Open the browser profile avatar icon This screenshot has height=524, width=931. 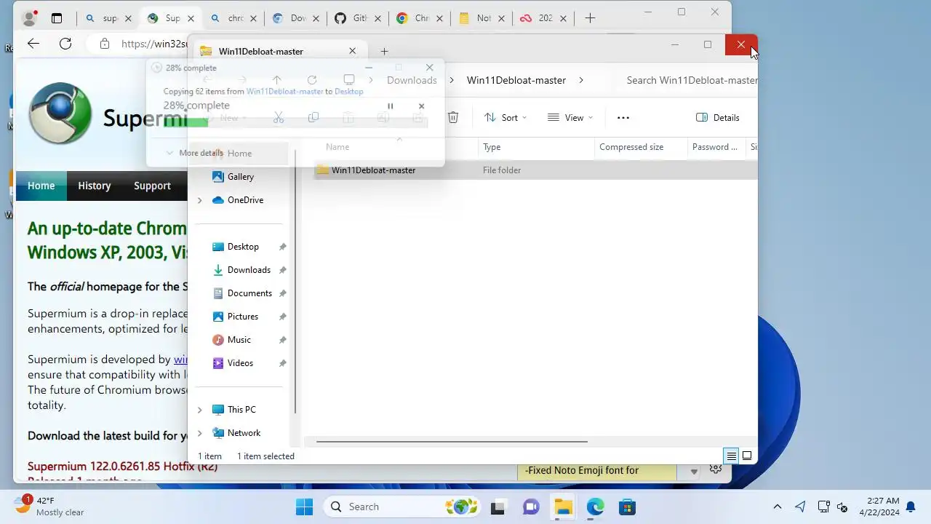pyautogui.click(x=30, y=18)
